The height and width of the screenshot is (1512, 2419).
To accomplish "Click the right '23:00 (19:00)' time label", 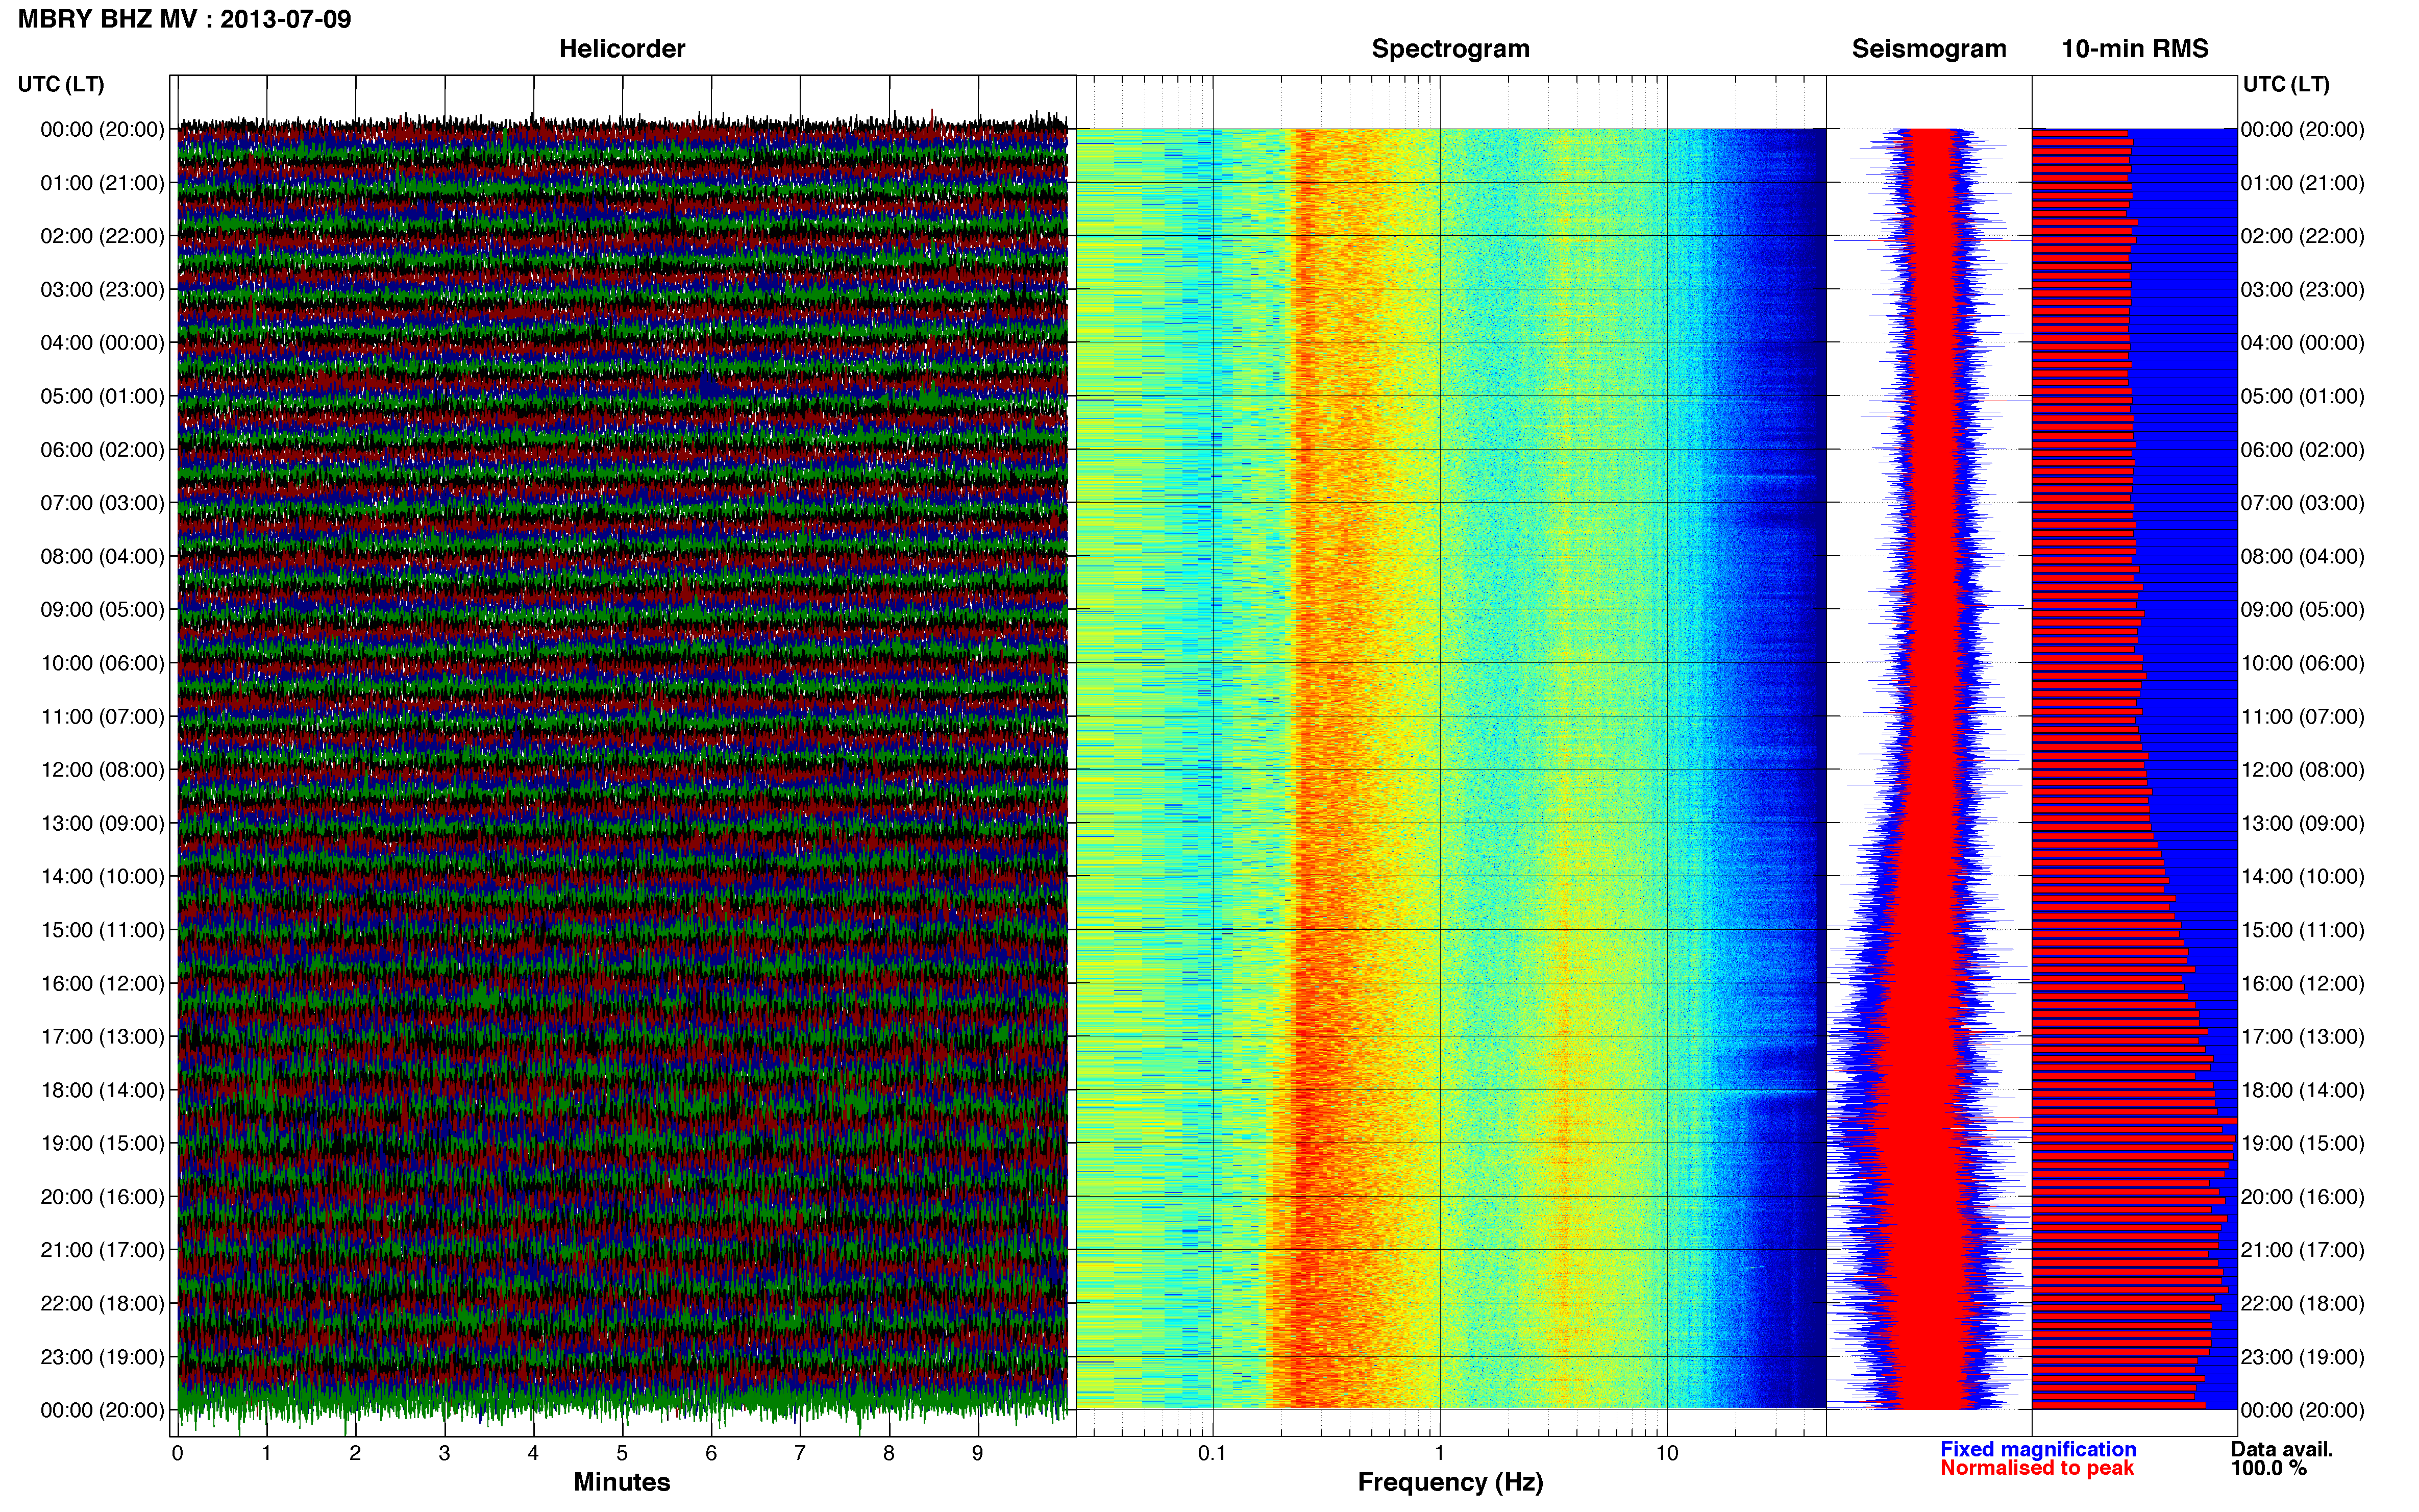I will click(x=2303, y=1357).
